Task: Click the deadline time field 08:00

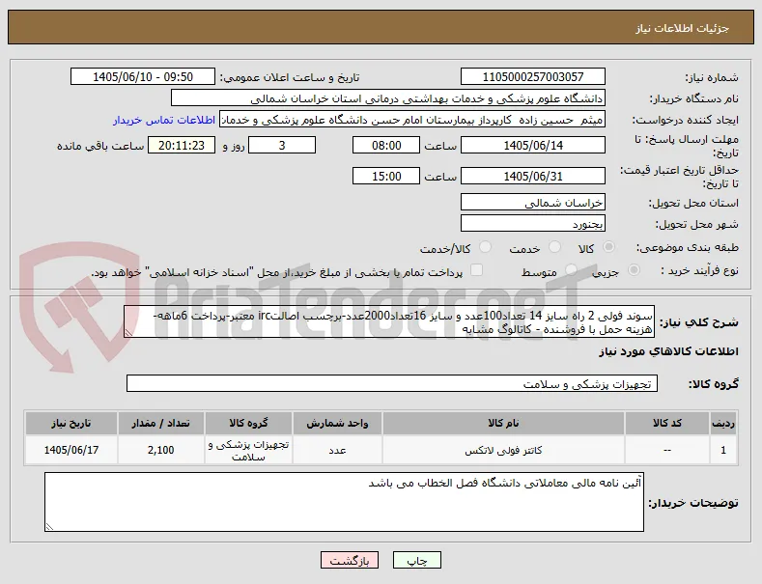Action: pos(386,145)
